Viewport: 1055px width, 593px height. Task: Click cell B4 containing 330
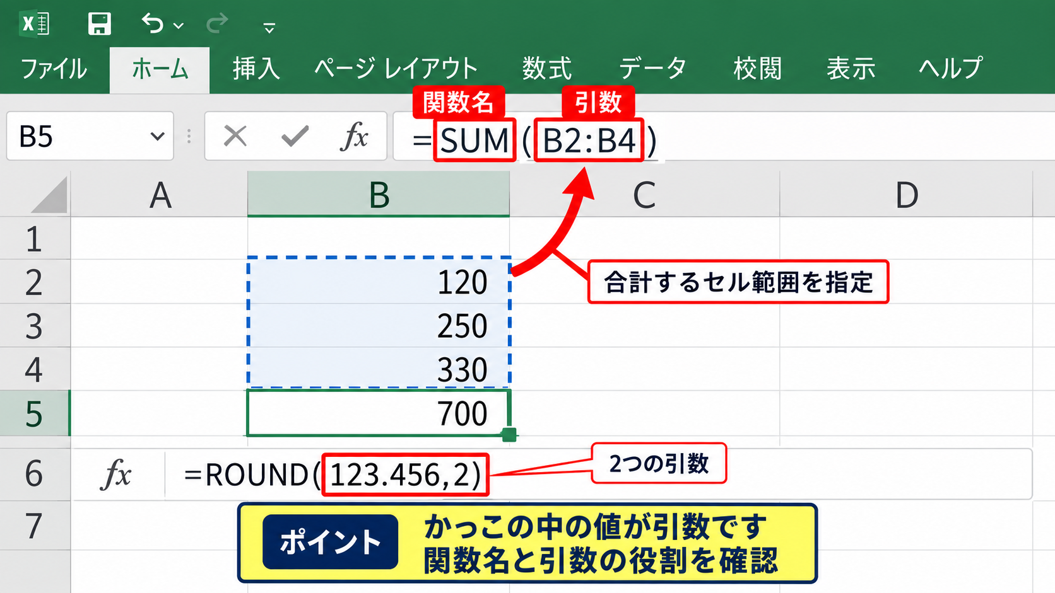point(379,369)
